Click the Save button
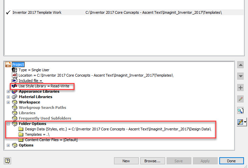This screenshot has width=248, height=168. coord(179,161)
